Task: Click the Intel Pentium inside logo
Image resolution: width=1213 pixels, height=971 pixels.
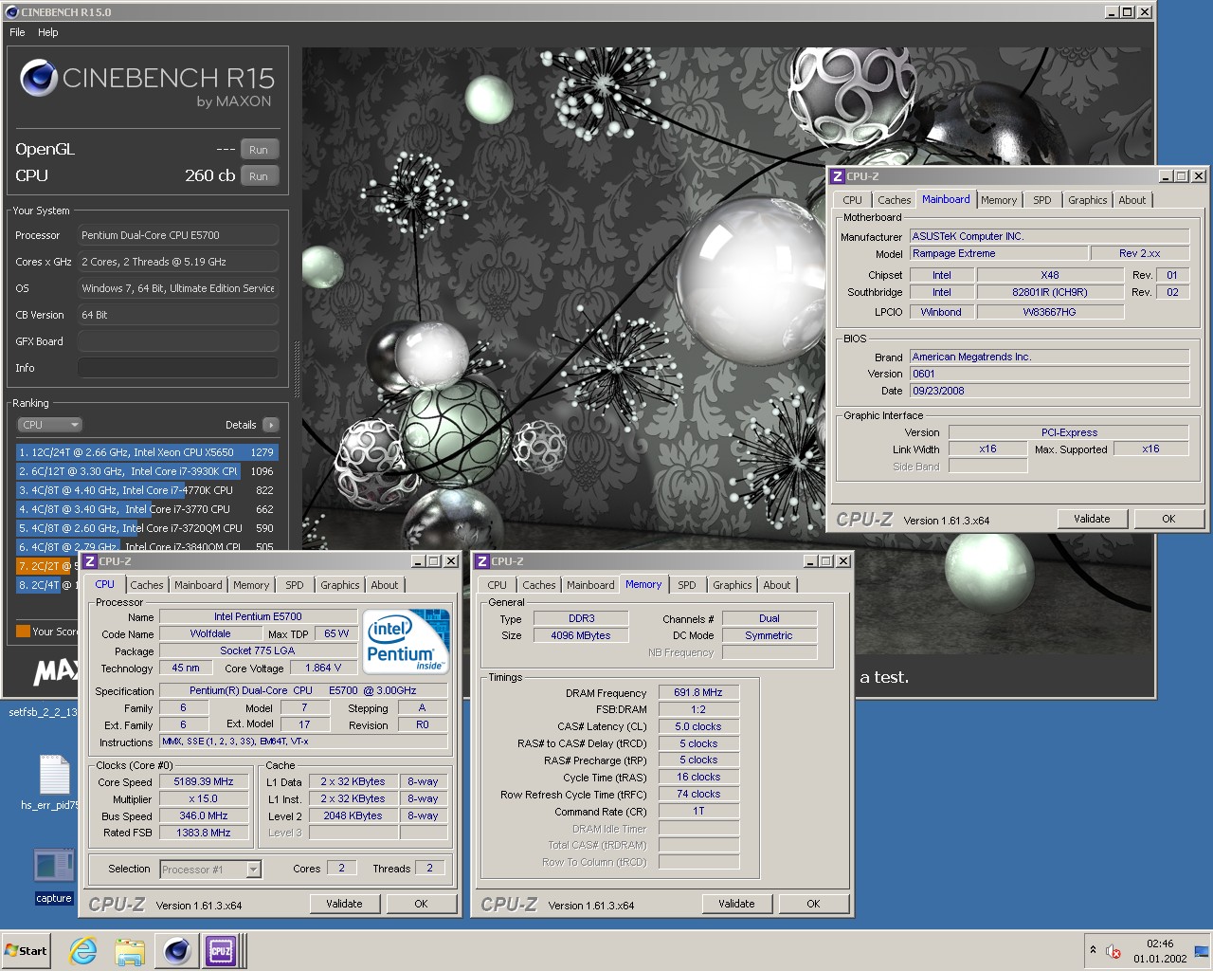Action: pos(407,642)
